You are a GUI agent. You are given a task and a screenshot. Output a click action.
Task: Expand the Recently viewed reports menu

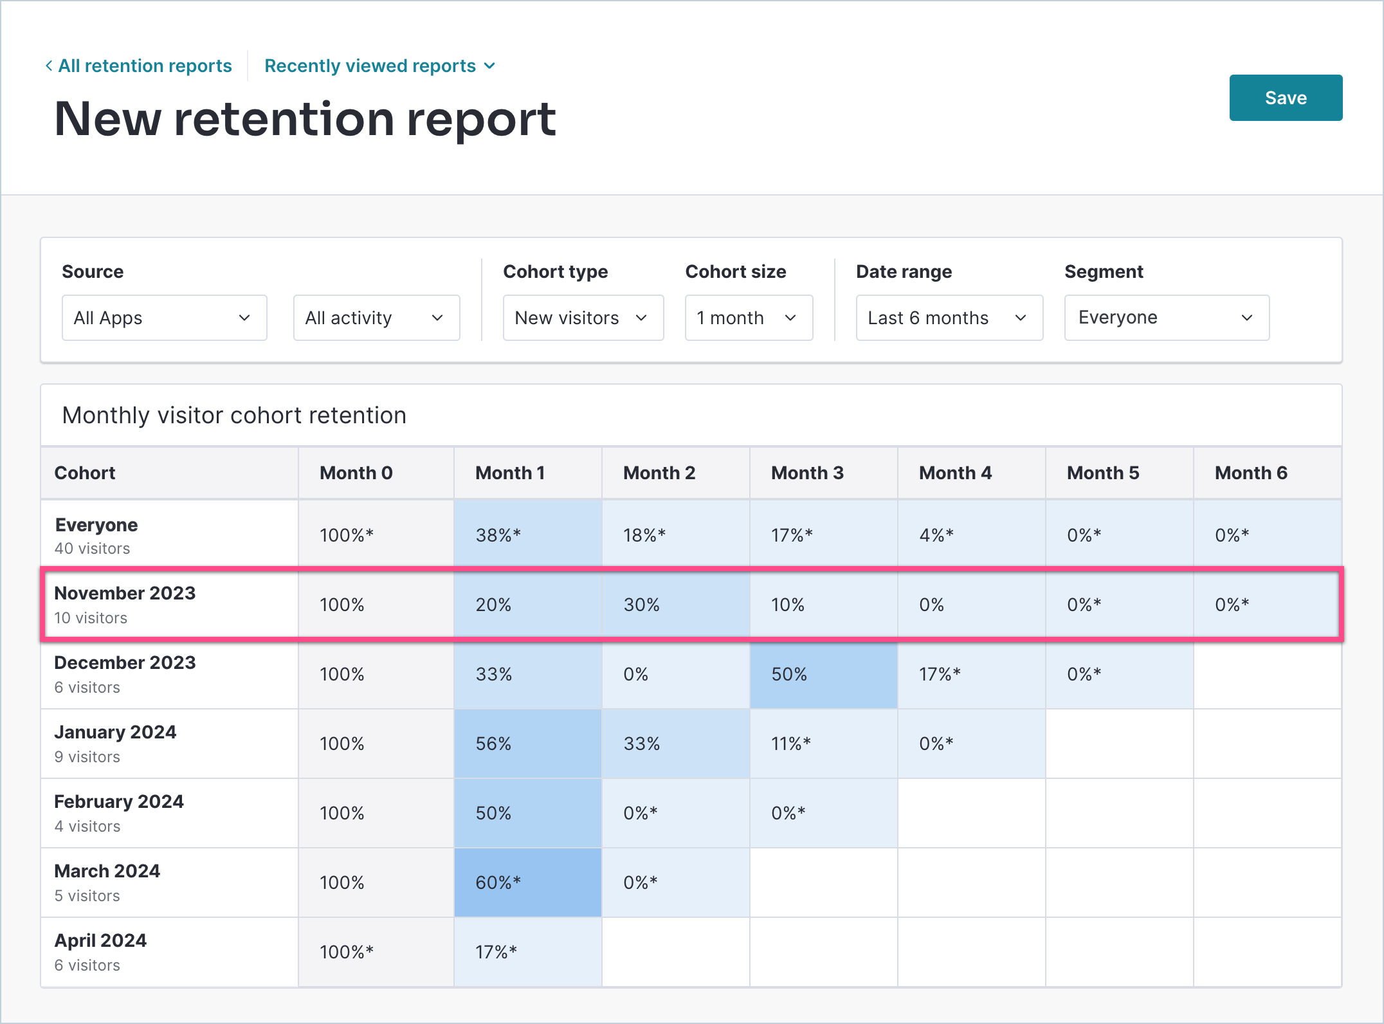[379, 65]
